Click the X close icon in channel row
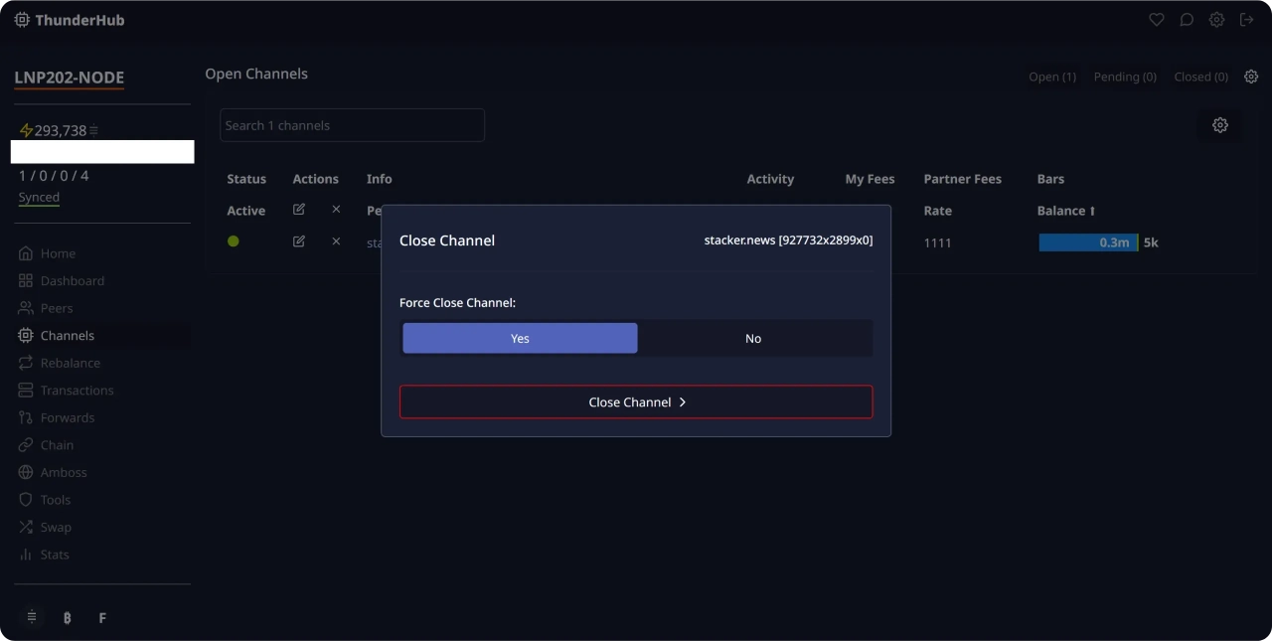The width and height of the screenshot is (1272, 641). click(336, 241)
